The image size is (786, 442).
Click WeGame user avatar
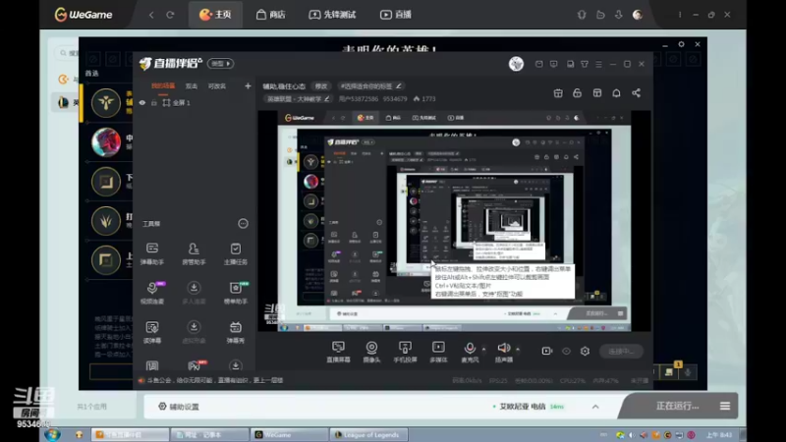pyautogui.click(x=638, y=15)
